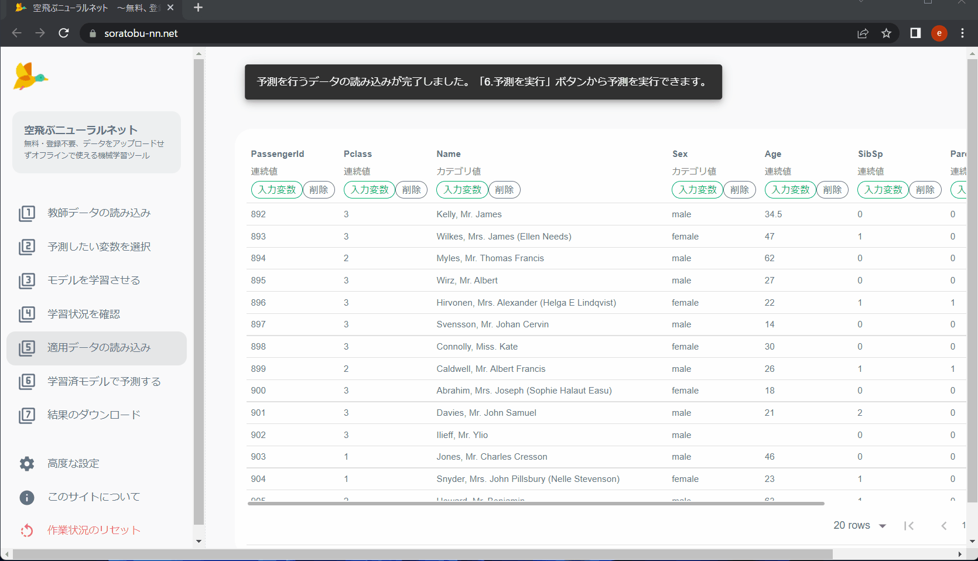This screenshot has width=978, height=561.
Task: Click 削除 for the Sex column
Action: 740,190
